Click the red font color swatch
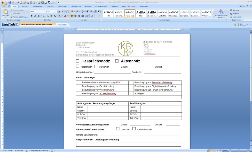 pyautogui.click(x=65, y=16)
